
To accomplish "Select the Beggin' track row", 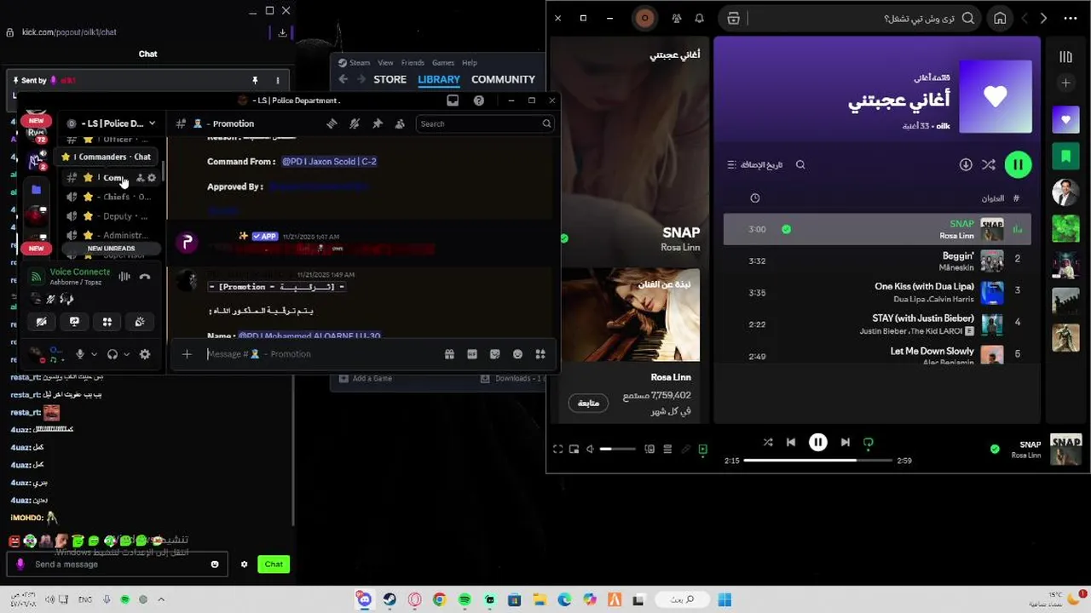I will click(x=877, y=261).
